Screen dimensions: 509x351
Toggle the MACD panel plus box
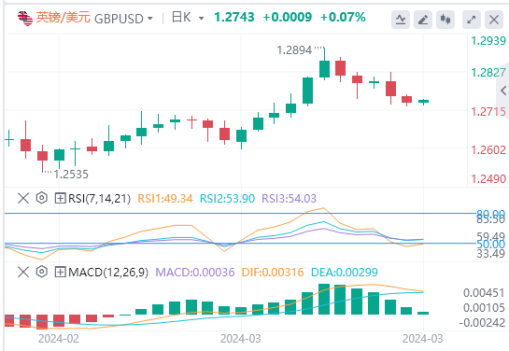[61, 272]
